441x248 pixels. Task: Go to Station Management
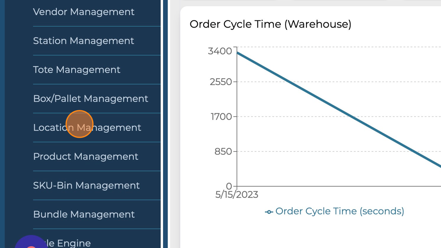[83, 41]
